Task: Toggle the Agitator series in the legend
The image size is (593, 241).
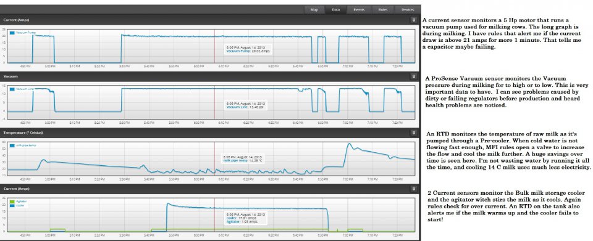Action: (x=19, y=202)
